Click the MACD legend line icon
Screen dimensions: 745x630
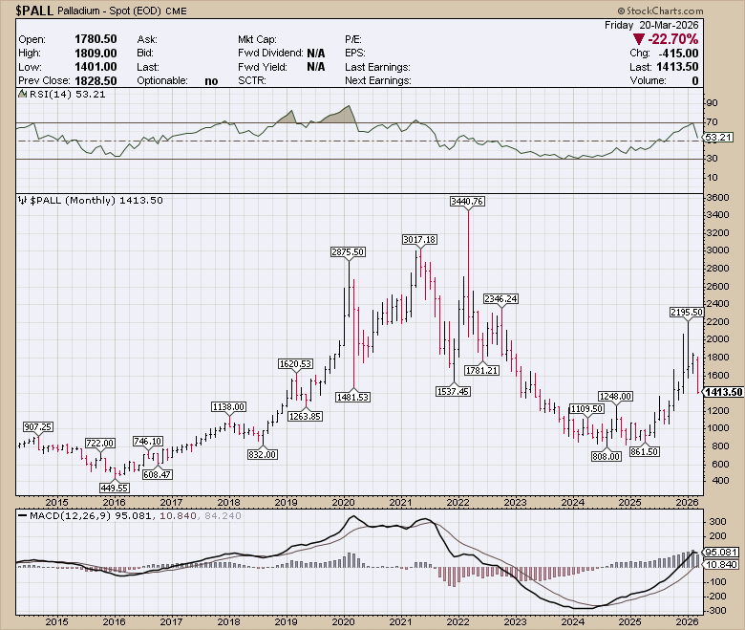tap(22, 515)
